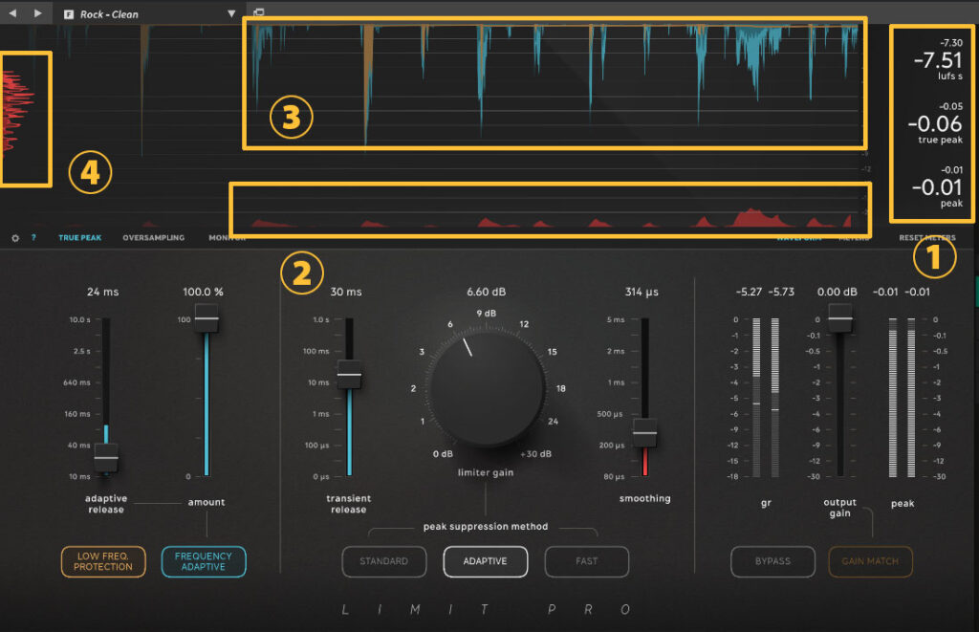The width and height of the screenshot is (979, 632).
Task: Click the transient release slider handle
Action: (350, 375)
